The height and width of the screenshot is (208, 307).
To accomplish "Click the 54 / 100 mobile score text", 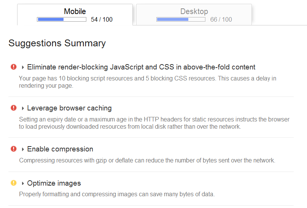I will pyautogui.click(x=102, y=19).
